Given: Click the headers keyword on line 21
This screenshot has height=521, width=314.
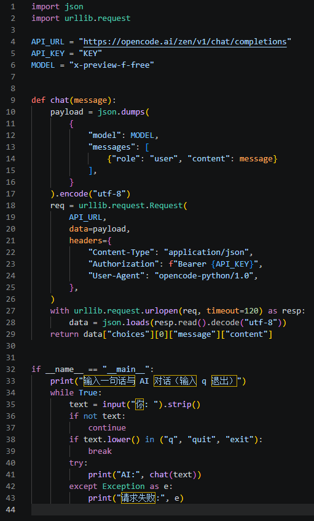Looking at the screenshot, I should (x=85, y=240).
